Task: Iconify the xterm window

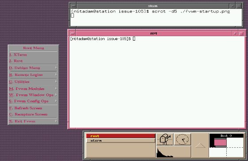Action: tap(232, 6)
